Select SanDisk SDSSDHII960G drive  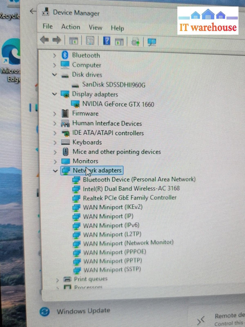click(114, 85)
